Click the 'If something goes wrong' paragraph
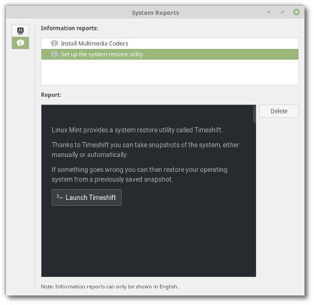Viewport: 314px width, 305px height. 139,174
